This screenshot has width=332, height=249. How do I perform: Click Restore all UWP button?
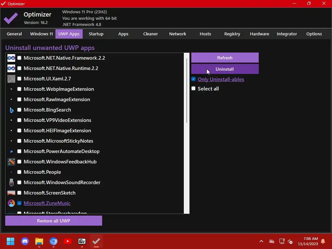53,221
